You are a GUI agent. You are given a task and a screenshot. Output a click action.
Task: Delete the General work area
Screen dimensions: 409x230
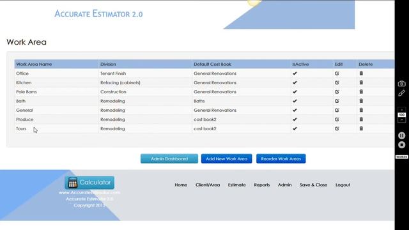361,110
